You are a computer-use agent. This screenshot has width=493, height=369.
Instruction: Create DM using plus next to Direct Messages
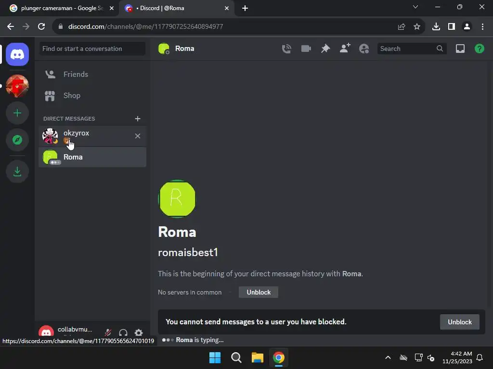click(x=137, y=119)
